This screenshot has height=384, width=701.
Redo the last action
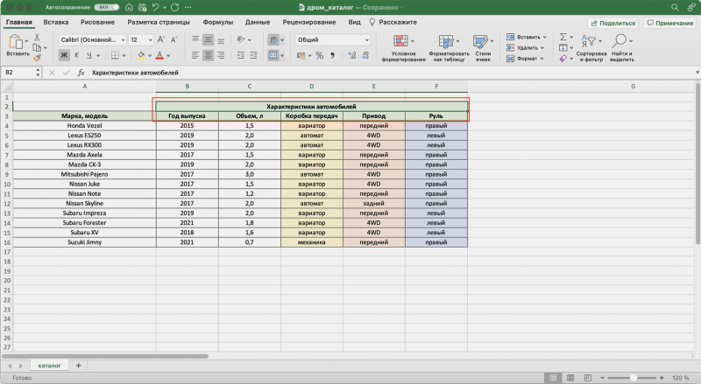(174, 7)
